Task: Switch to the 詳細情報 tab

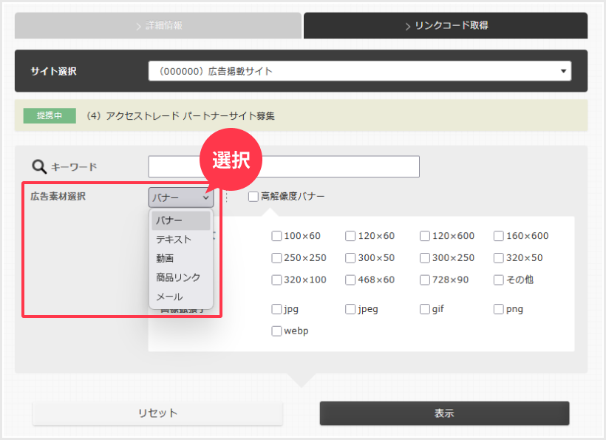Action: pyautogui.click(x=157, y=26)
